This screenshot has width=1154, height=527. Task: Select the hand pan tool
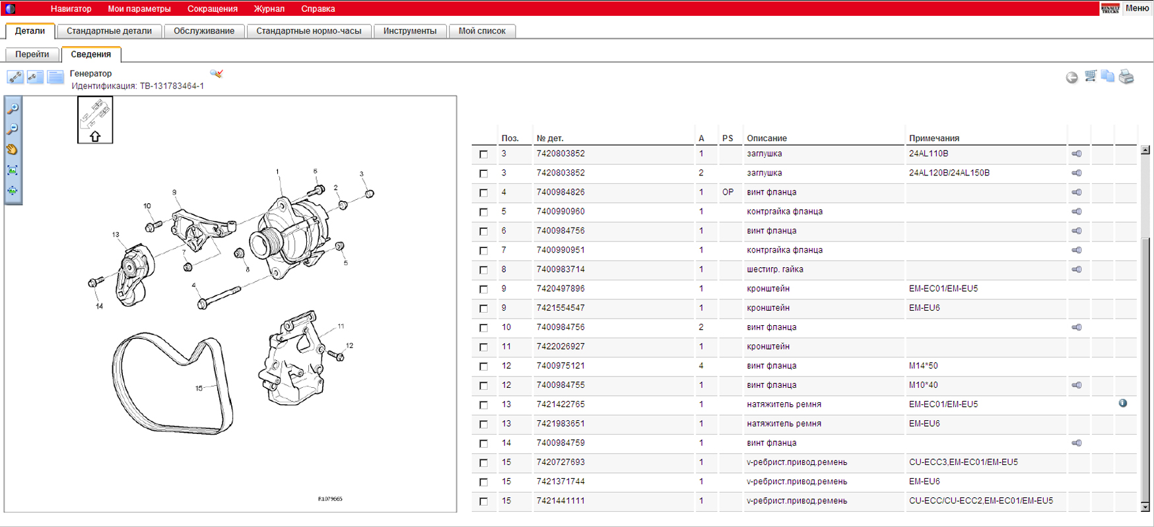[x=13, y=150]
